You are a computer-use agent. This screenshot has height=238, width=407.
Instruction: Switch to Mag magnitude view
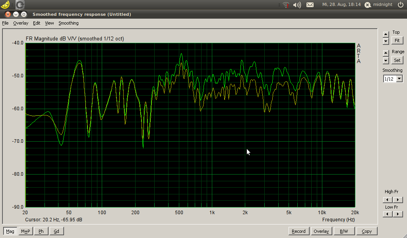[x=10, y=231]
